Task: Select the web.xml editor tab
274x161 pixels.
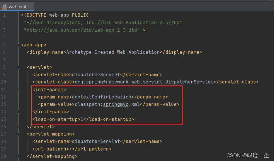Action: click(17, 7)
